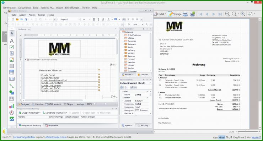Zoom out of the invoice preview
Screen dimensions: 263x141
click(227, 14)
